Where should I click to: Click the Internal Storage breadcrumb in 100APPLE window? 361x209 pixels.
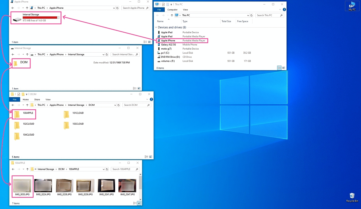point(46,169)
